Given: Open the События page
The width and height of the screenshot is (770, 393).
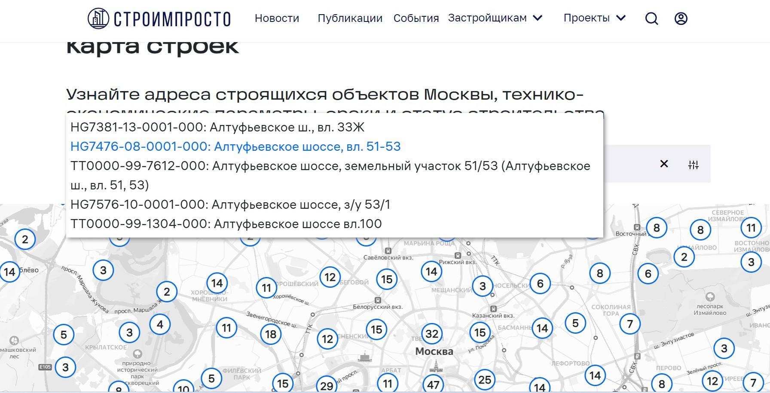Looking at the screenshot, I should (416, 18).
